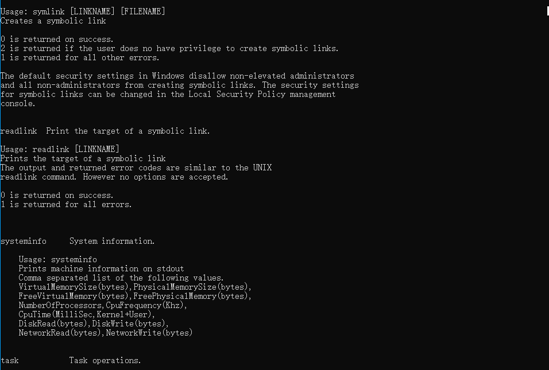The height and width of the screenshot is (370, 549).
Task: Click the 'Creates a symbolic link' text
Action: (53, 21)
